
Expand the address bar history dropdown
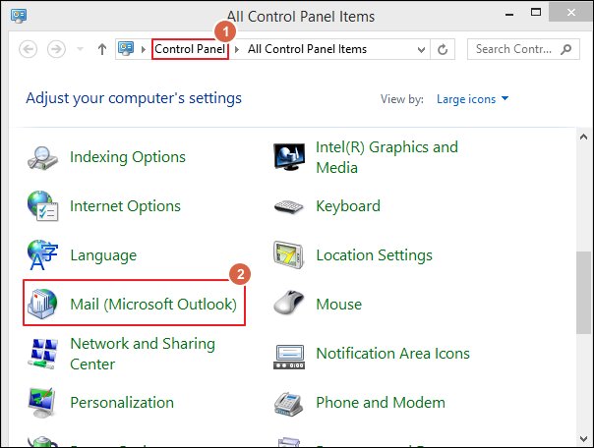pos(421,49)
